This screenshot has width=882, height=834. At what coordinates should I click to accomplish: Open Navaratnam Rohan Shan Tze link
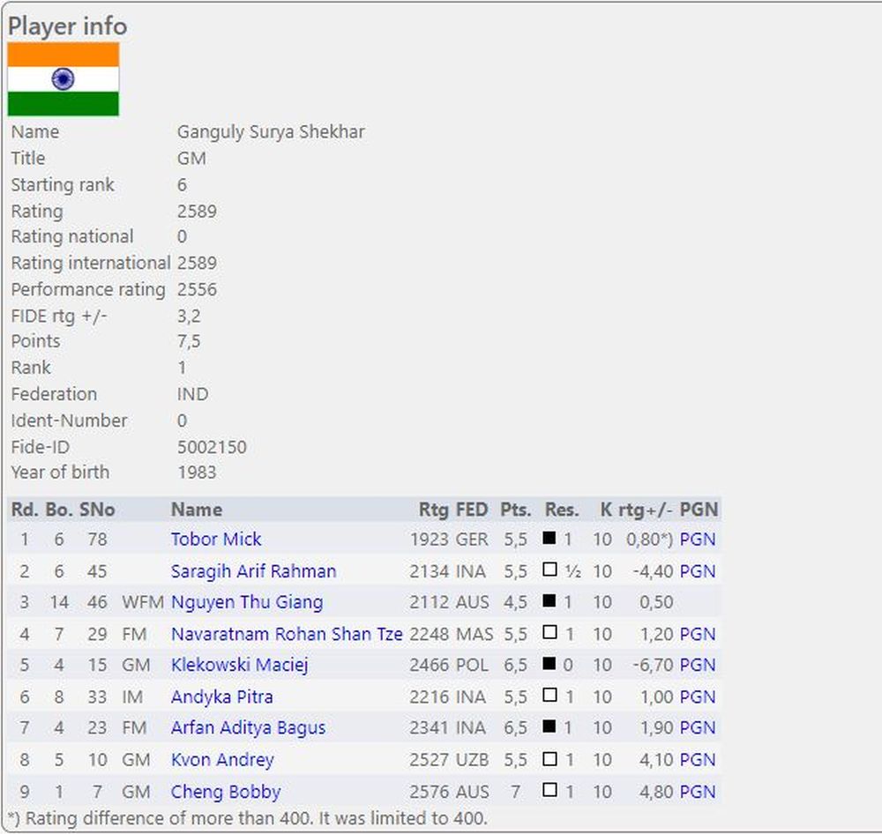pyautogui.click(x=287, y=634)
